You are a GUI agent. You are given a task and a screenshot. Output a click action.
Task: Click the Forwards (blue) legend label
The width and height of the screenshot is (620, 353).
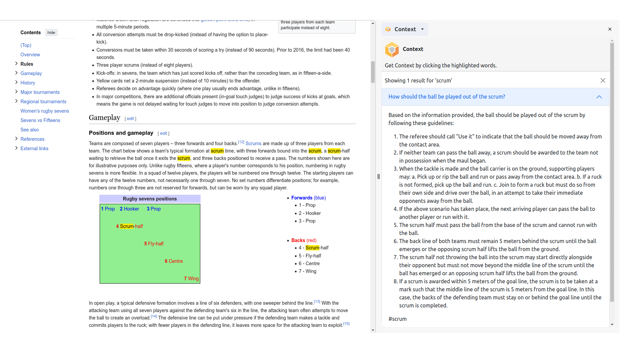point(309,198)
